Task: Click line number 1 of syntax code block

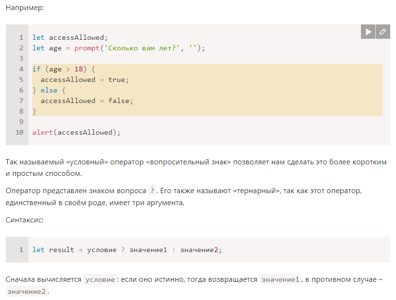Action: pyautogui.click(x=21, y=250)
